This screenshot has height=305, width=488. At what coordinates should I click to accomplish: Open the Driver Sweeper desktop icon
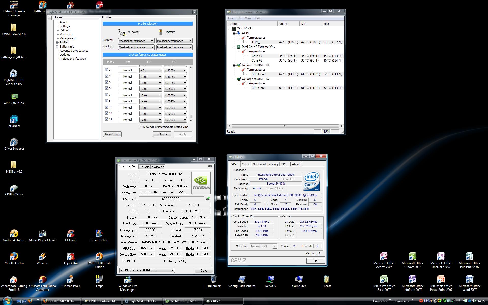tap(14, 144)
